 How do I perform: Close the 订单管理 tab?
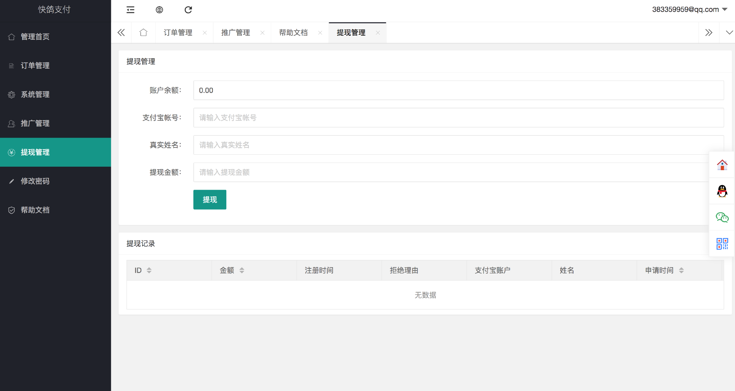point(205,33)
